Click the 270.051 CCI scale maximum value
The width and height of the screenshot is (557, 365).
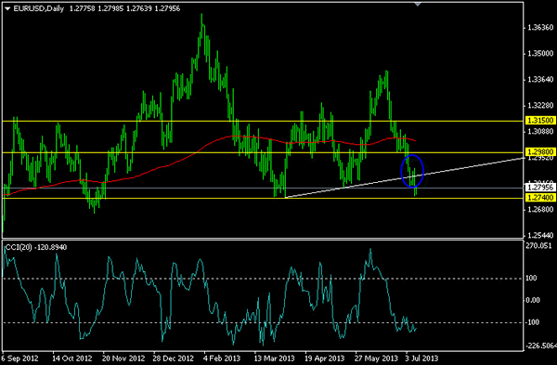(x=538, y=245)
